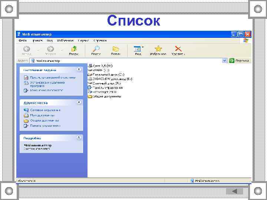267x200 pixels.
Task: Click the green Переход go button
Action: (239, 60)
